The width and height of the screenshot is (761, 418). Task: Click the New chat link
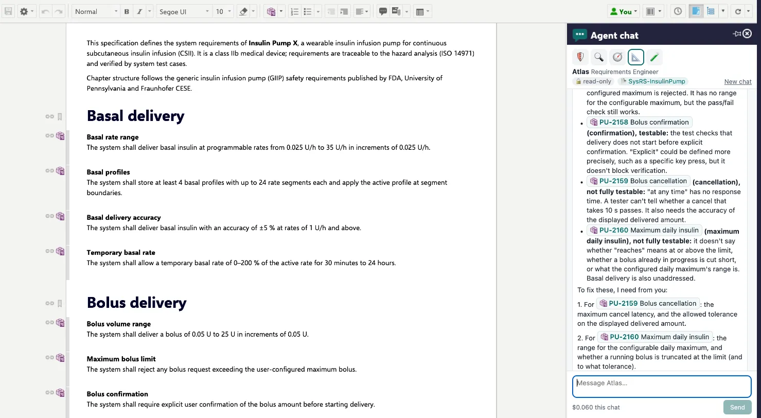point(738,81)
